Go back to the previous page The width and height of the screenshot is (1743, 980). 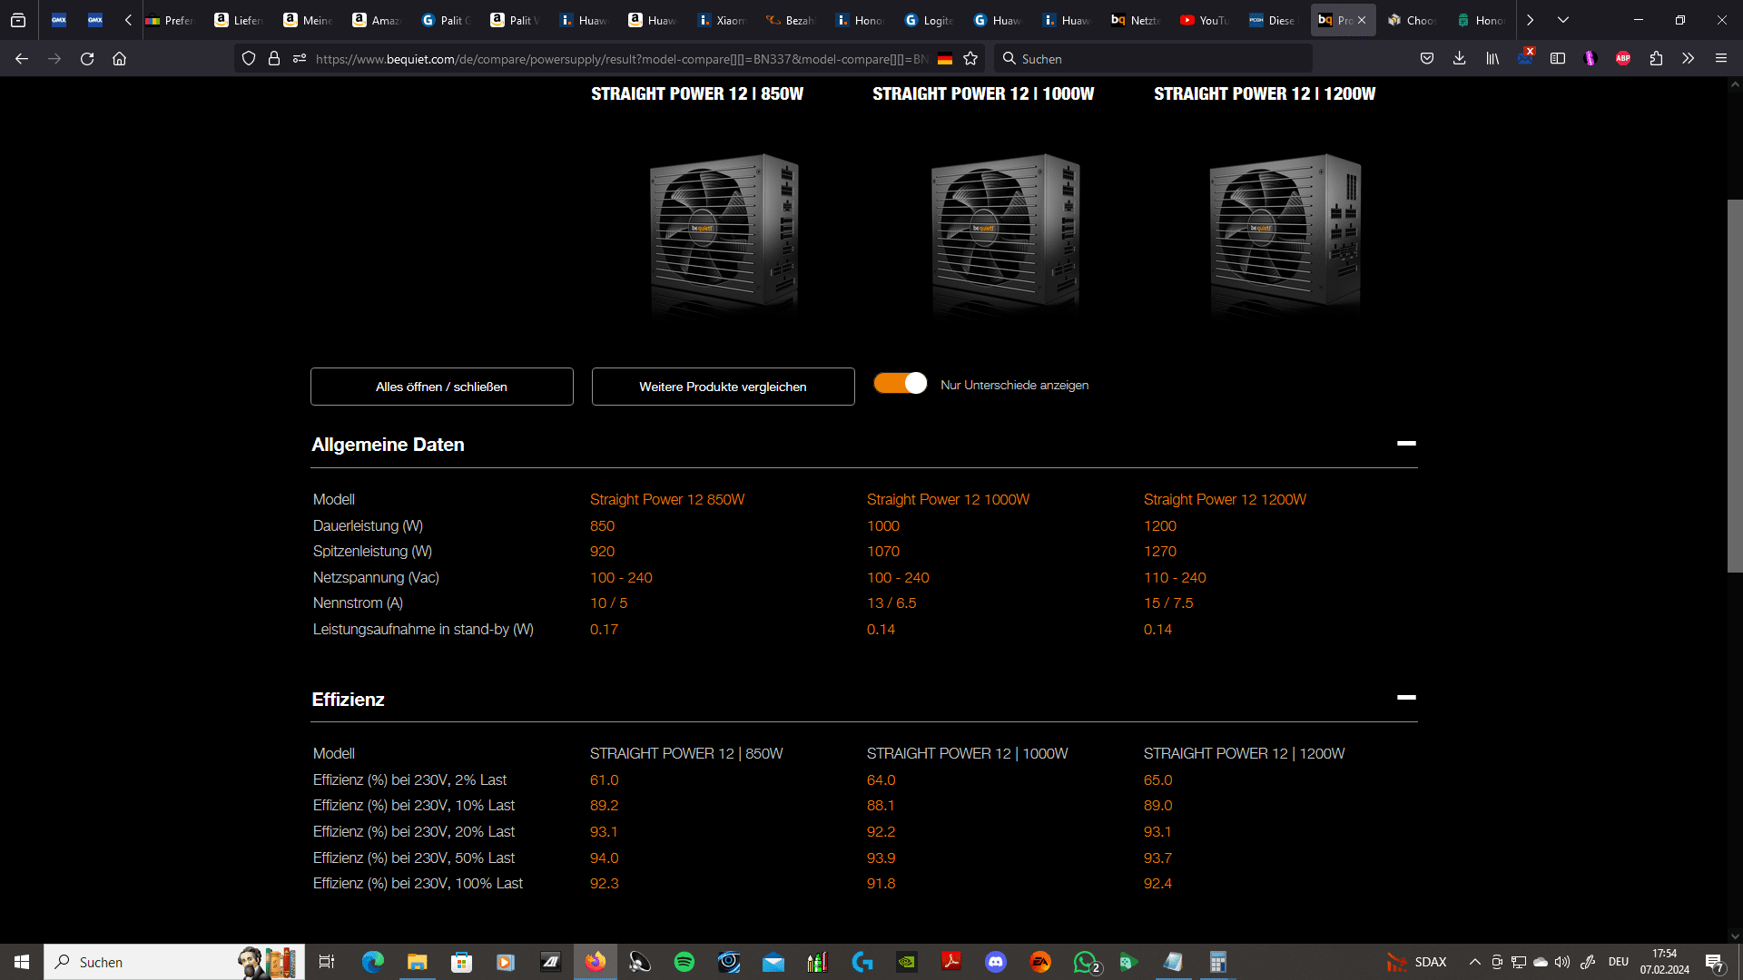(22, 58)
